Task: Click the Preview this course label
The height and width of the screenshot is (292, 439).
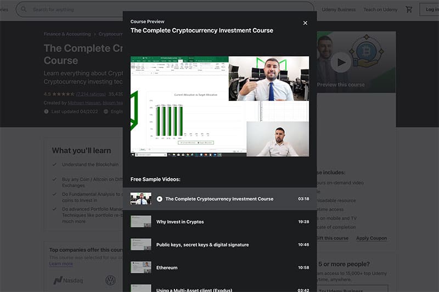Action: coord(341,85)
